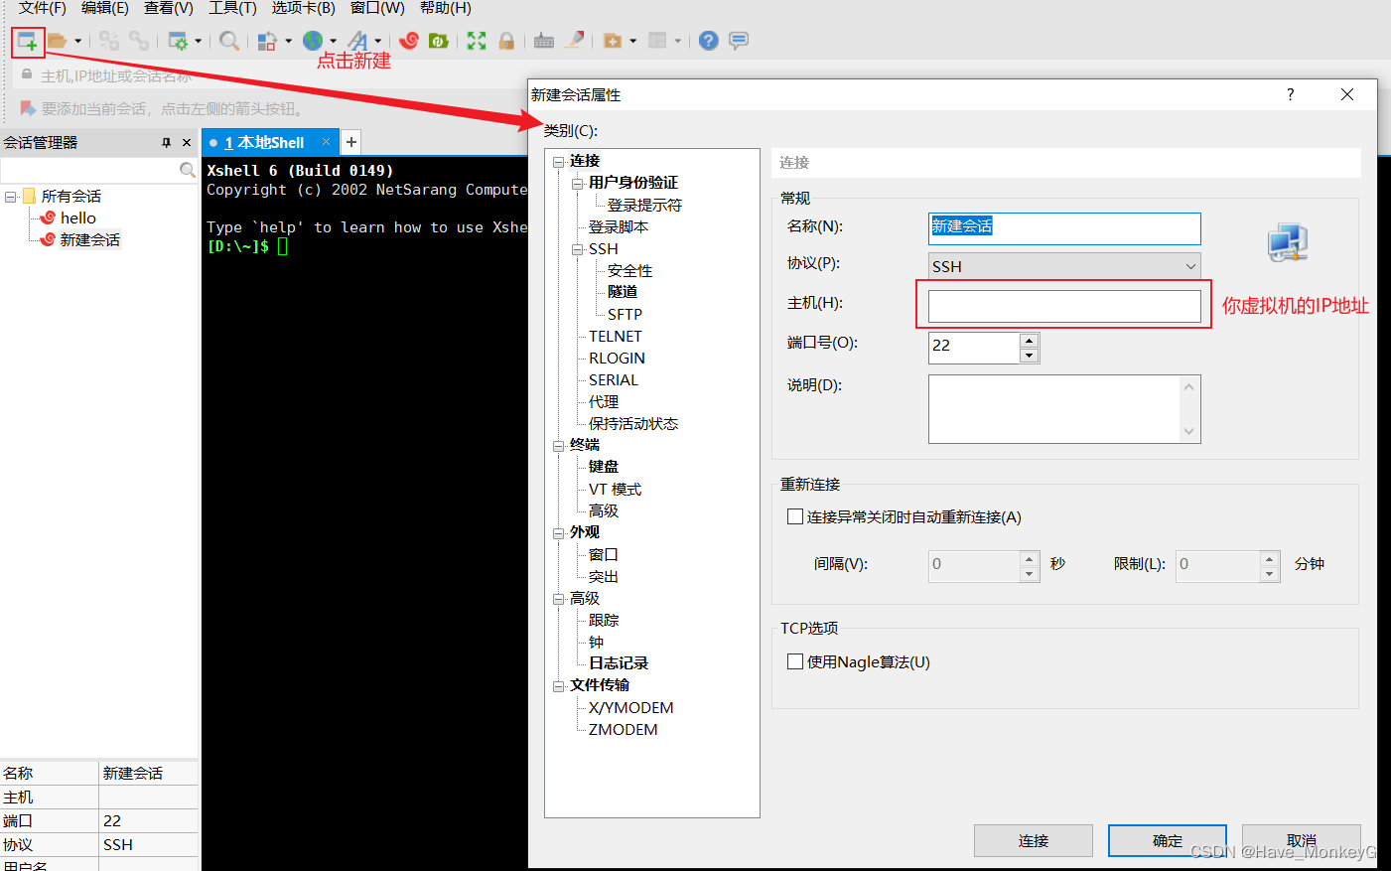Open dropdown arrow beside font icon

[x=378, y=41]
